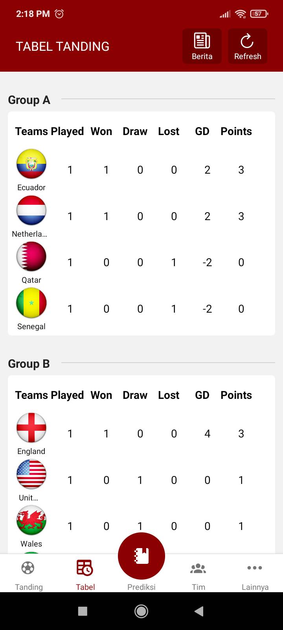The image size is (283, 630).
Task: Tap the Wales dragon flag
Action: (31, 520)
